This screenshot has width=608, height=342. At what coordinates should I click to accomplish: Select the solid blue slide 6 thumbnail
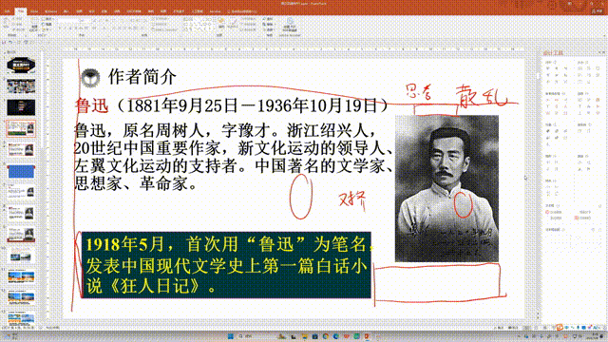point(21,171)
